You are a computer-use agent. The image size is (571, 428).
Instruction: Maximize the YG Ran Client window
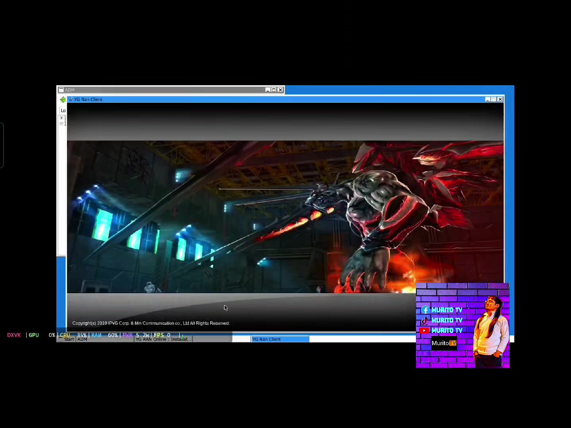[x=493, y=99]
